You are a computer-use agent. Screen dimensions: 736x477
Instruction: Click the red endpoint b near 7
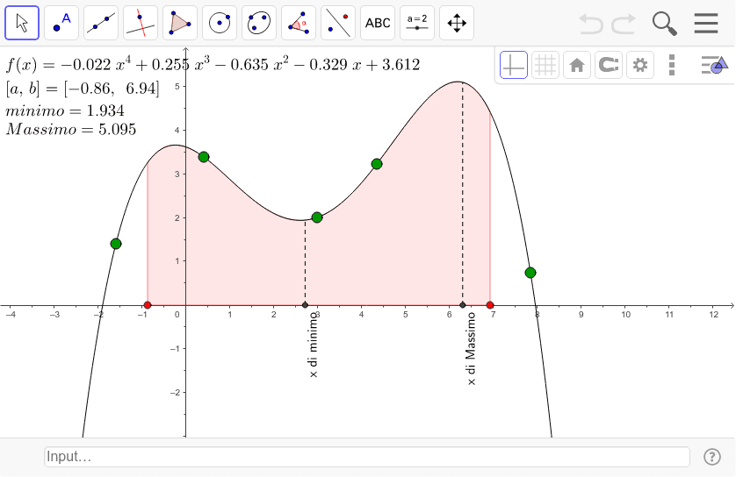coord(490,305)
